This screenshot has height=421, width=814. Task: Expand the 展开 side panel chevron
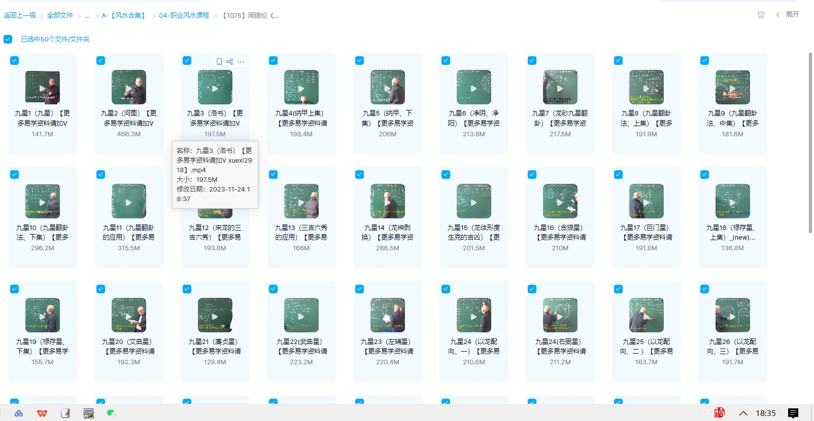click(x=778, y=15)
